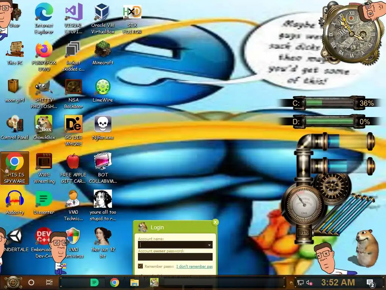Click the network tray icon

tap(300, 282)
